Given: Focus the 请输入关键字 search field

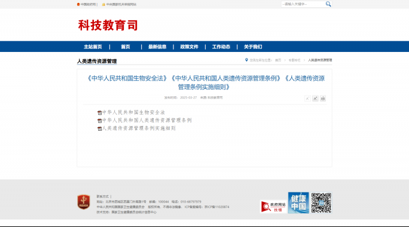Looking at the screenshot, I should (303, 4).
